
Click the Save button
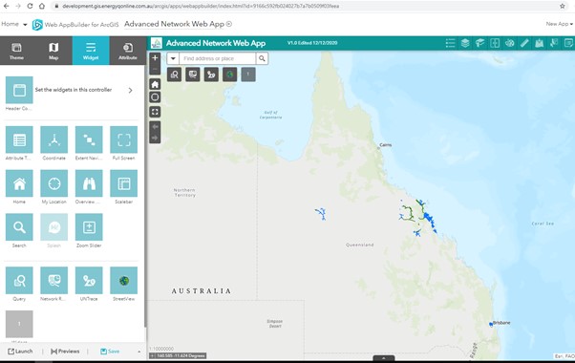click(x=110, y=352)
